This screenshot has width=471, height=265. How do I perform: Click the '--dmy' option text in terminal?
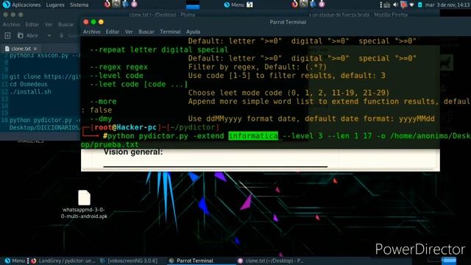(x=101, y=119)
